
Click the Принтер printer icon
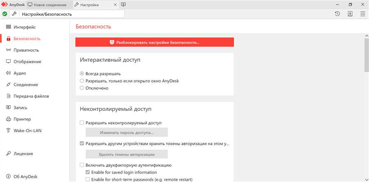[x=9, y=119]
